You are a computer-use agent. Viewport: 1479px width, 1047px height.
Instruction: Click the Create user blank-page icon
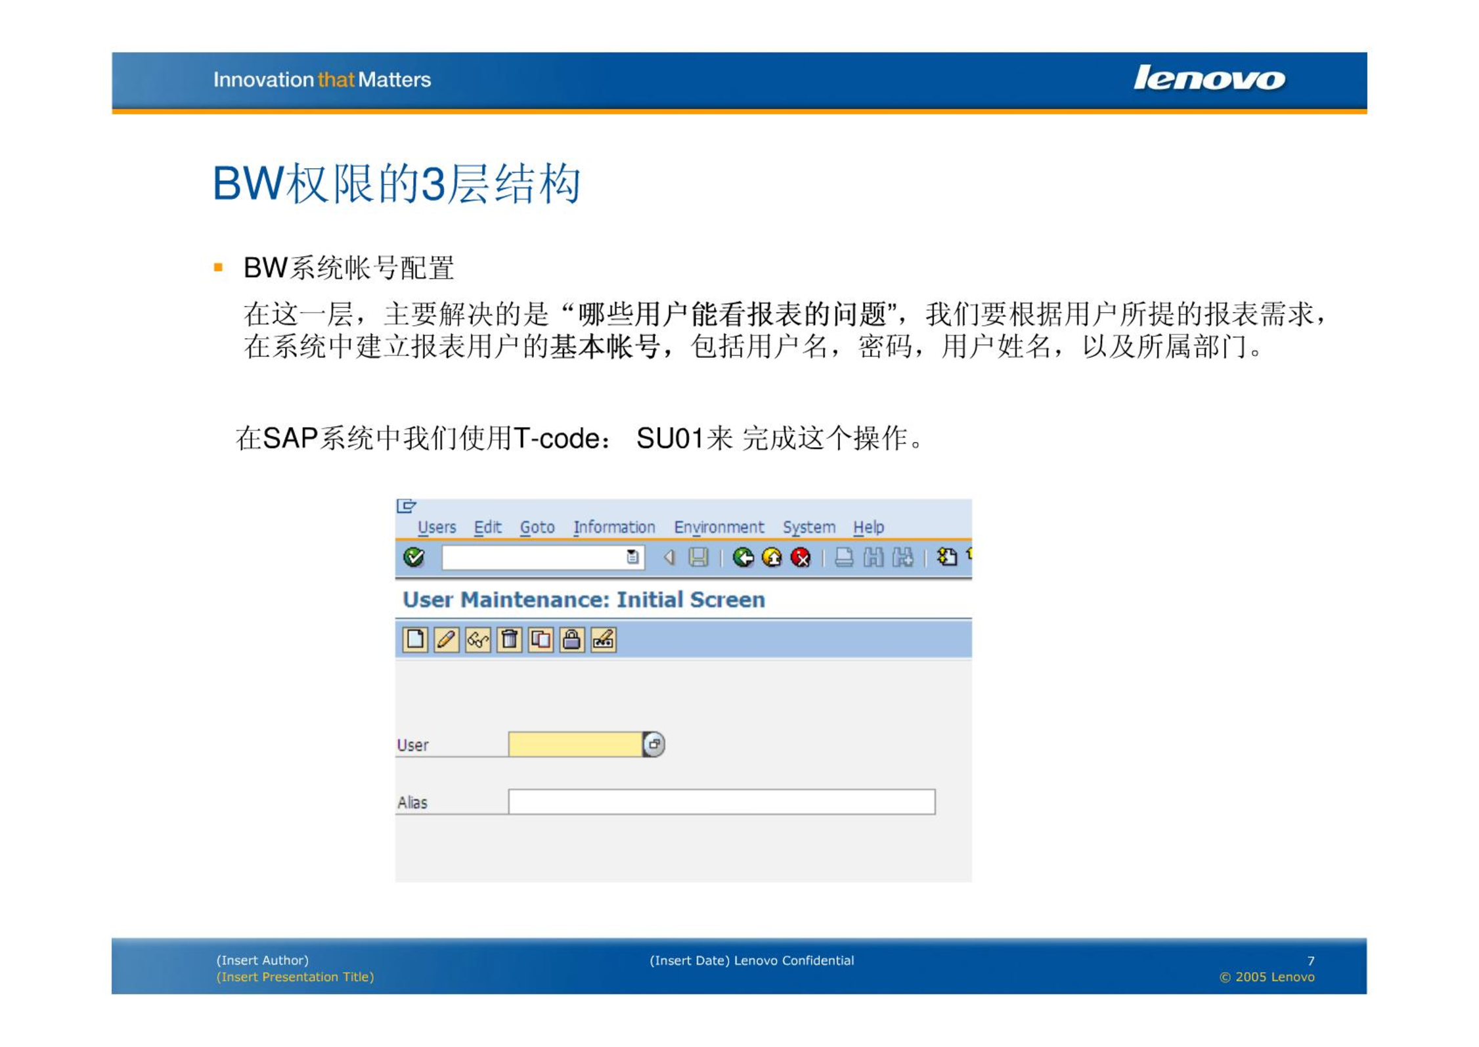coord(415,639)
